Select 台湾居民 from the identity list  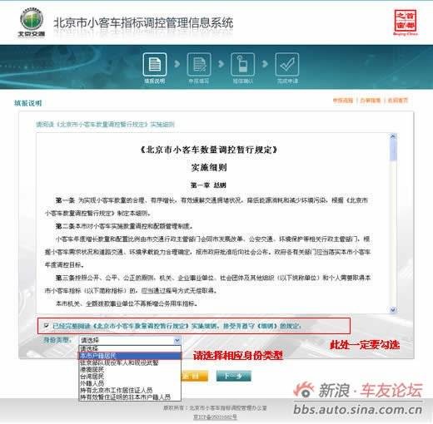(x=130, y=377)
